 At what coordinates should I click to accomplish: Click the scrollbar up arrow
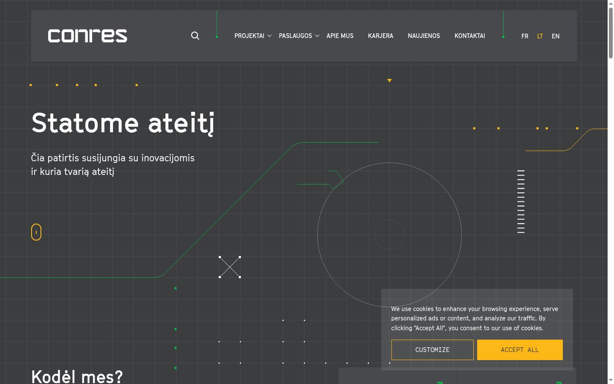(611, 3)
